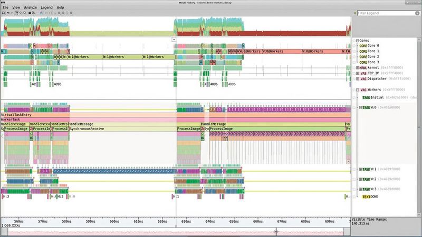Toggle the star beside the kernel entry
Screen dimensions: 422x237
coord(354,67)
